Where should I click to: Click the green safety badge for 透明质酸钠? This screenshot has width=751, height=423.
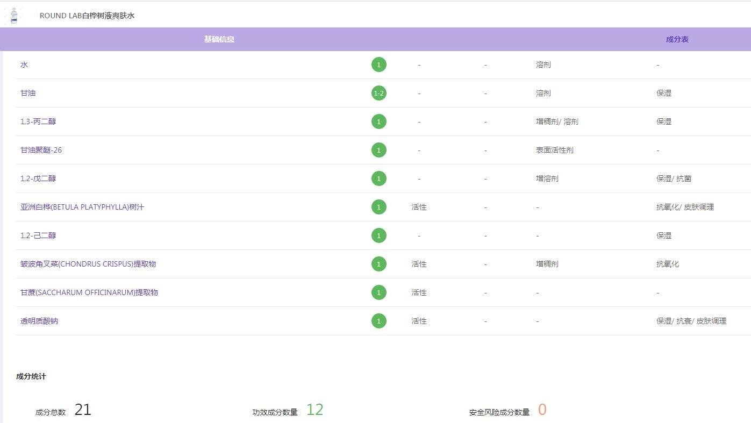click(x=378, y=321)
